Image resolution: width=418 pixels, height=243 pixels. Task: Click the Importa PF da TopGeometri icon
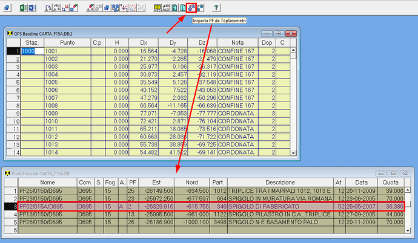(x=191, y=8)
